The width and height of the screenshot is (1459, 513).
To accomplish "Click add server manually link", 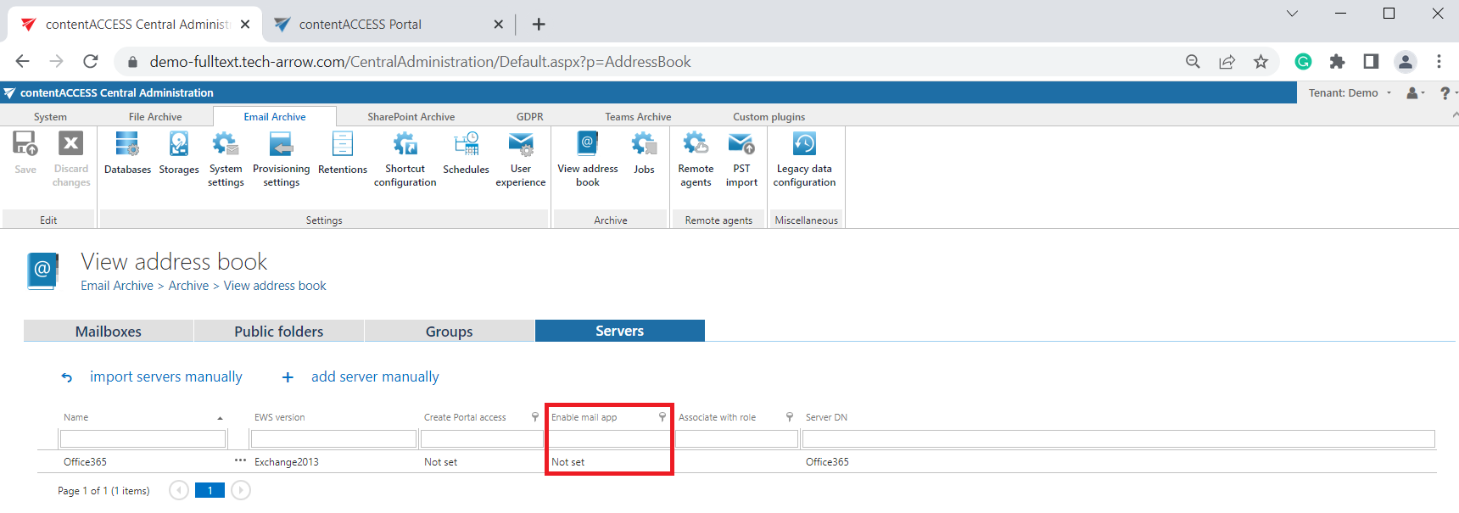I will 374,377.
